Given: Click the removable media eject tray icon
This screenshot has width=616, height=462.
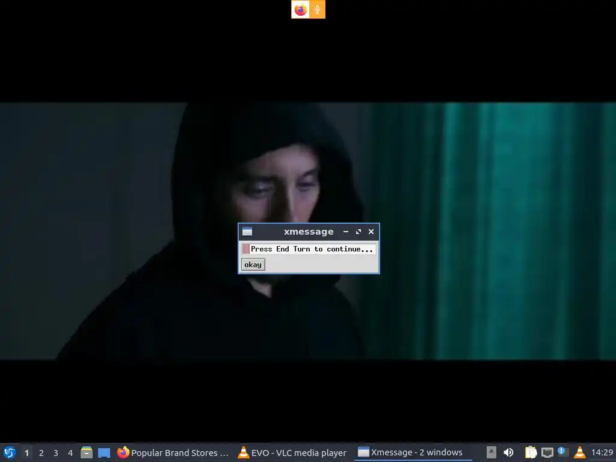Looking at the screenshot, I should [491, 452].
